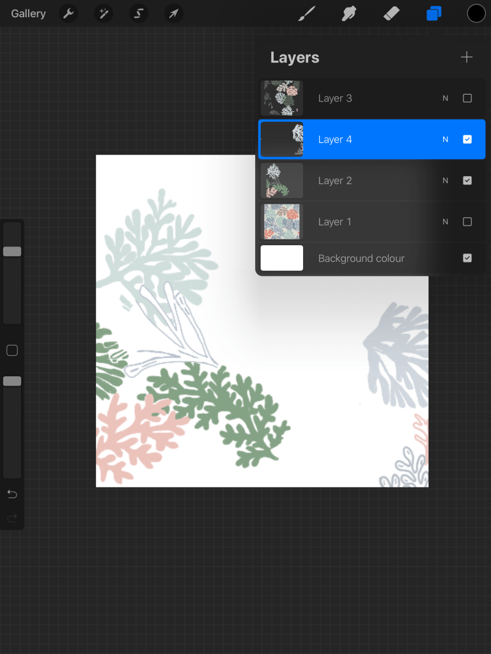Screen dimensions: 491x654
Task: Open the Actions wrench menu
Action: click(68, 13)
